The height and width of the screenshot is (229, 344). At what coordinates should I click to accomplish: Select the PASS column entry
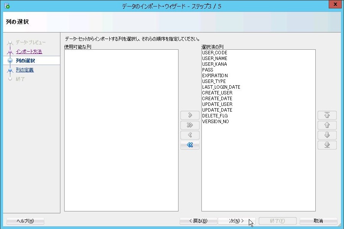click(x=208, y=70)
